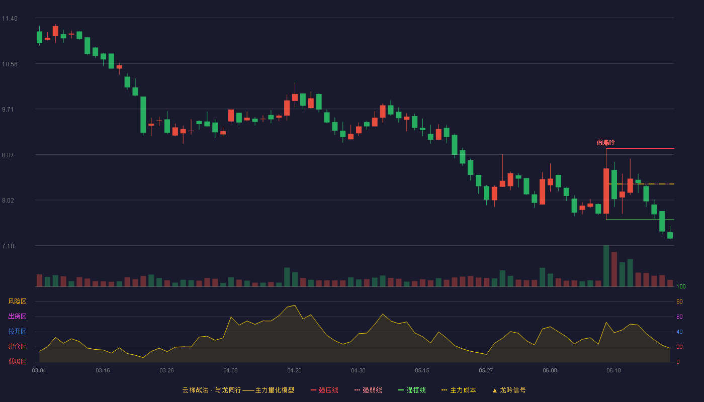The image size is (704, 402).
Task: Click the 03-16 date axis label
Action: (x=103, y=370)
